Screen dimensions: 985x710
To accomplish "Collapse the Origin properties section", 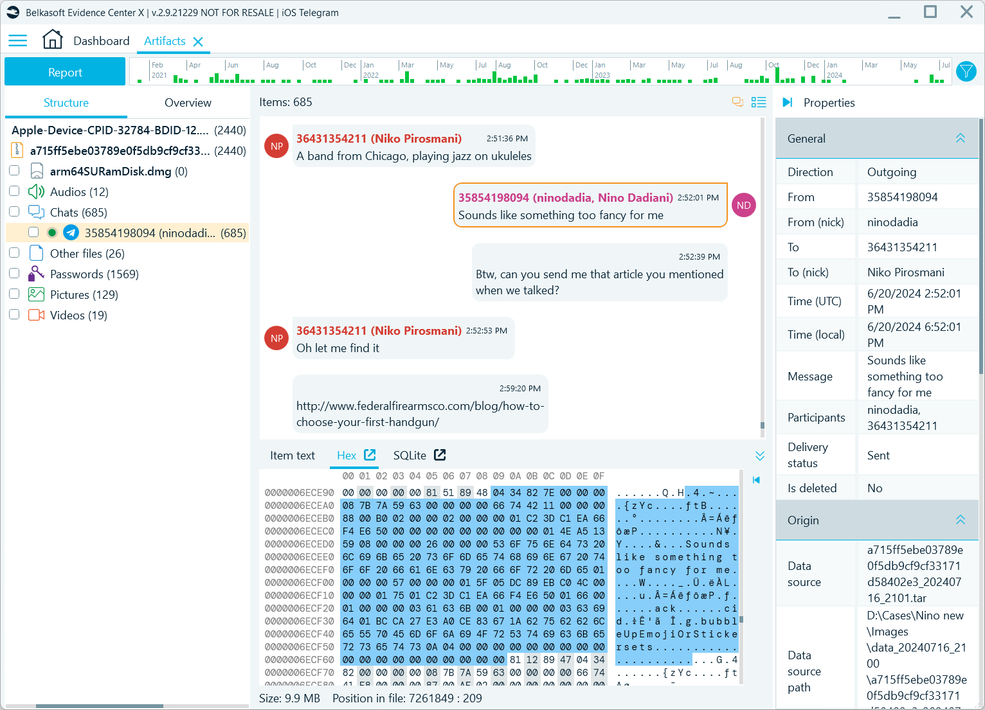I will pos(960,520).
